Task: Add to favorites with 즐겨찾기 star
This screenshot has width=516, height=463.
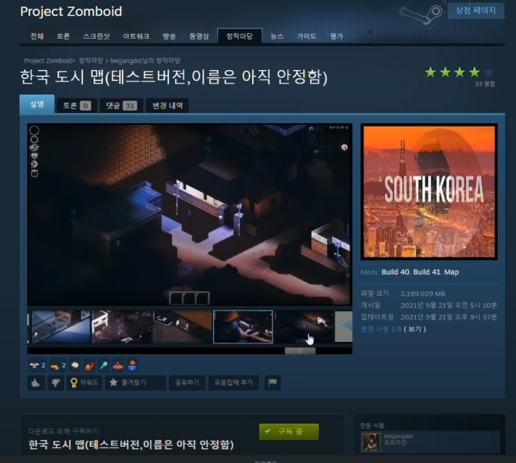Action: (135, 383)
